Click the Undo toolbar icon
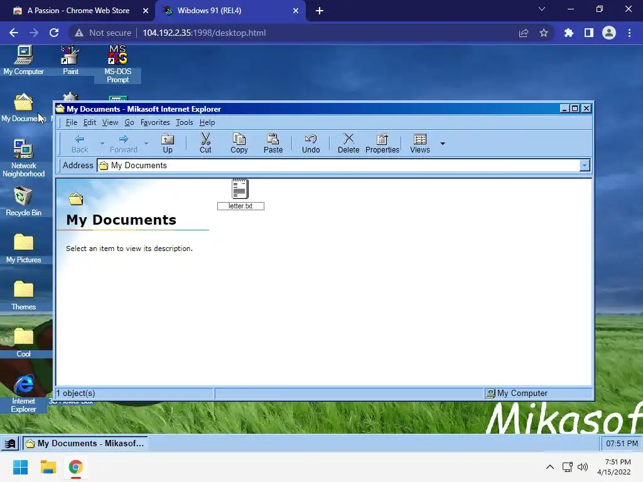The image size is (643, 482). pos(311,144)
